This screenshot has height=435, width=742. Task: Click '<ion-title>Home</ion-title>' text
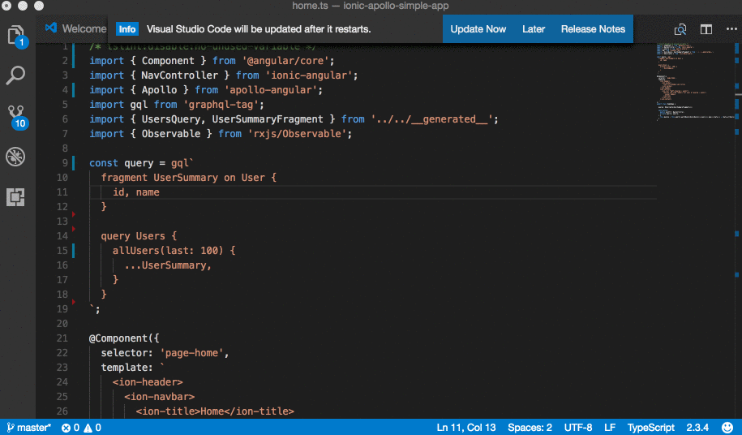[x=215, y=411]
